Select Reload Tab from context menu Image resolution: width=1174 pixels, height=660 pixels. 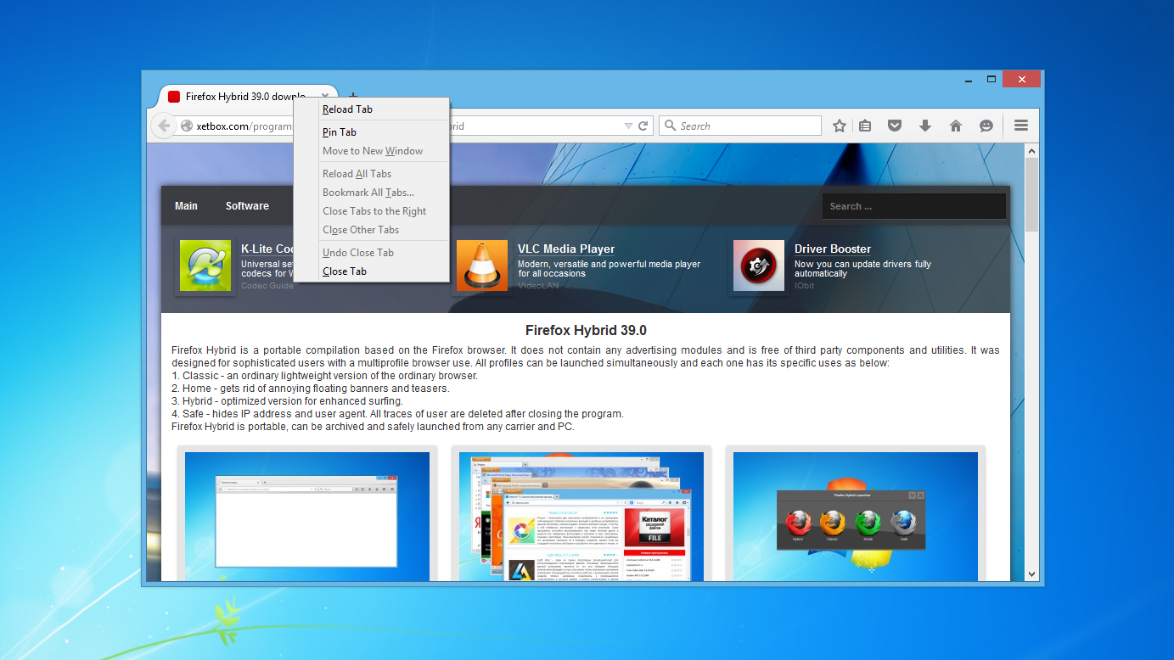[347, 109]
